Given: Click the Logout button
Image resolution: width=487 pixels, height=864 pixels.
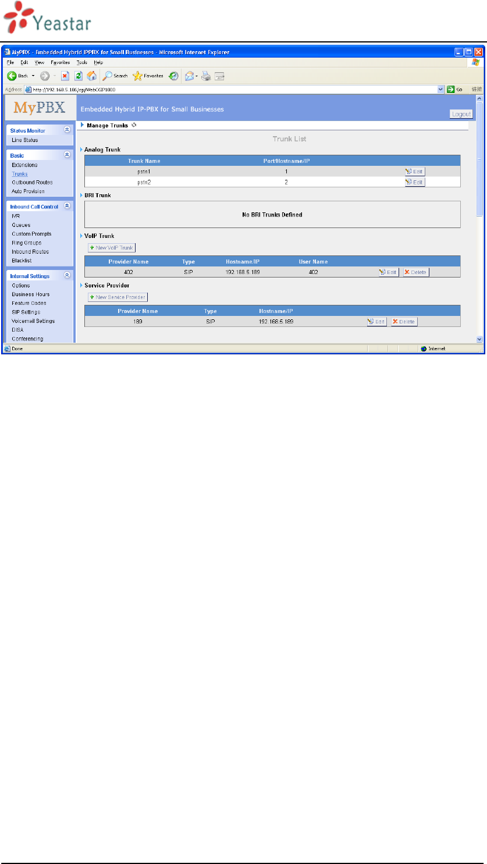Looking at the screenshot, I should click(x=461, y=114).
